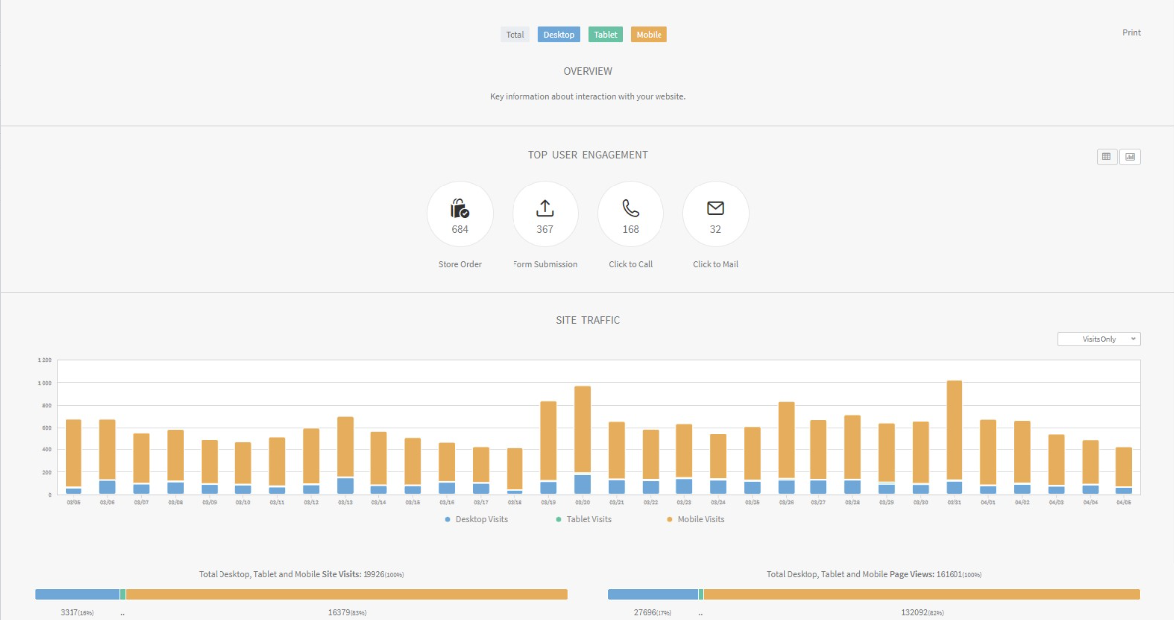This screenshot has height=620, width=1174.
Task: Select the Total device filter tab
Action: (x=515, y=35)
